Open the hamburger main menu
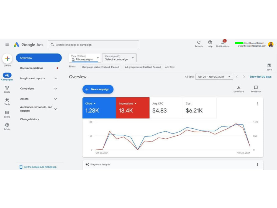Viewport: 277px width, 208px height. [7, 45]
